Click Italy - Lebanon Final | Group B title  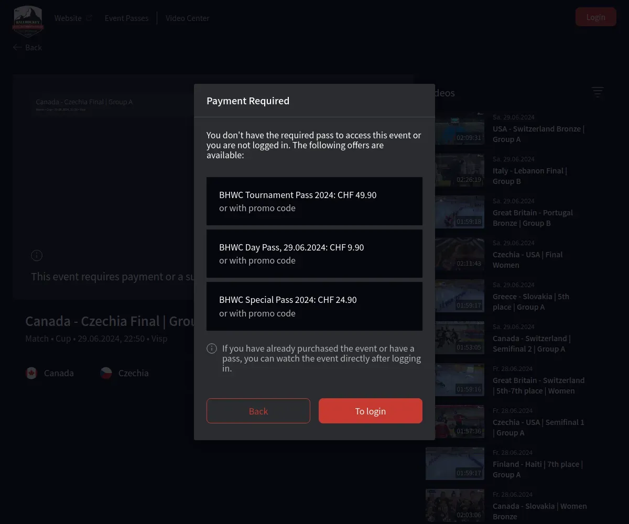(530, 176)
